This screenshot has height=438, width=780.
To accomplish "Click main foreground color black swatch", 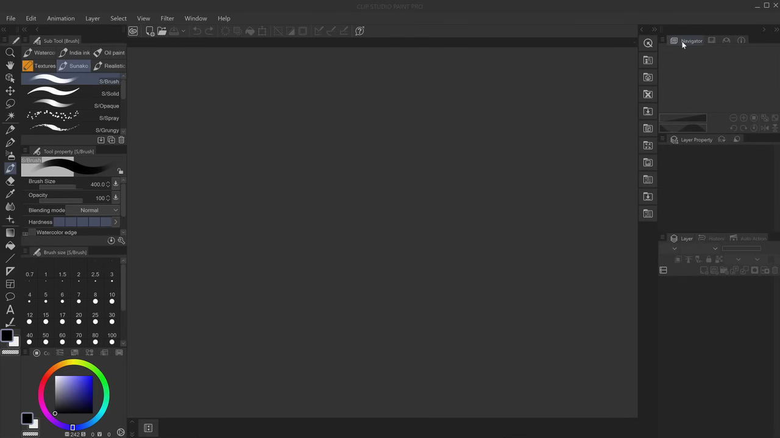I will coord(7,336).
